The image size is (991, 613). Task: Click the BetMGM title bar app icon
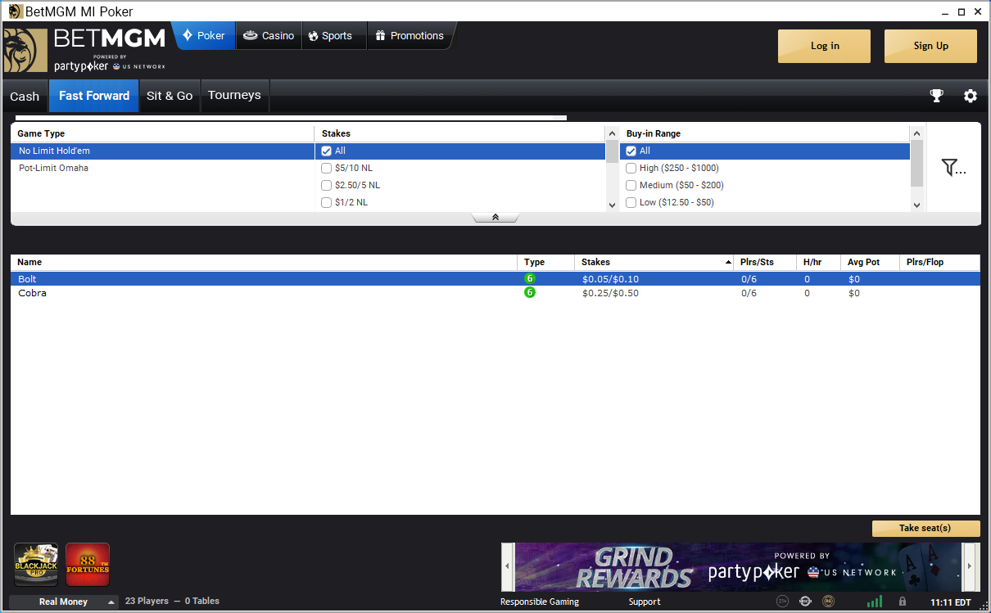[15, 11]
